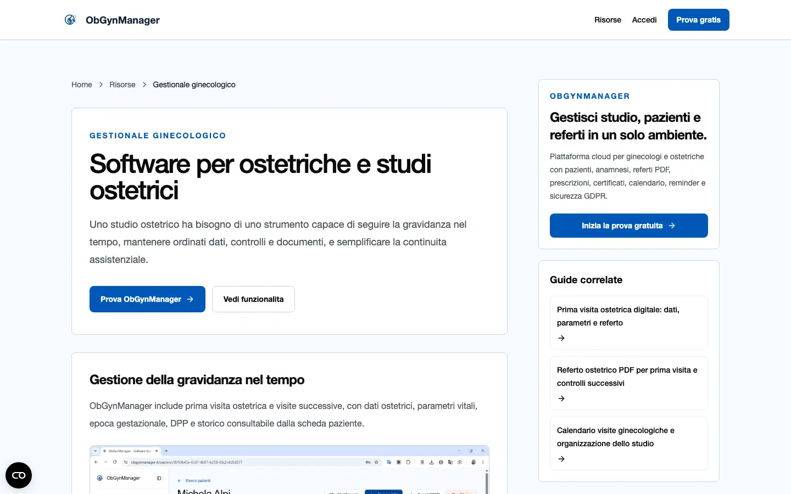Go to Accedi login link in header
The height and width of the screenshot is (494, 791).
click(x=644, y=20)
